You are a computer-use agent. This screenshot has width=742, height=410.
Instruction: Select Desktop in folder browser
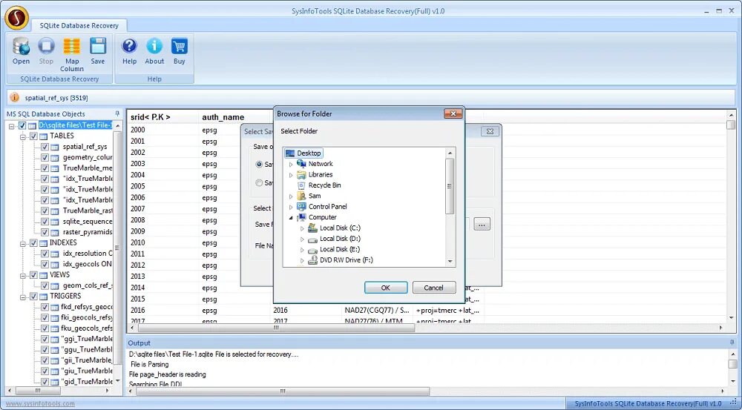309,153
